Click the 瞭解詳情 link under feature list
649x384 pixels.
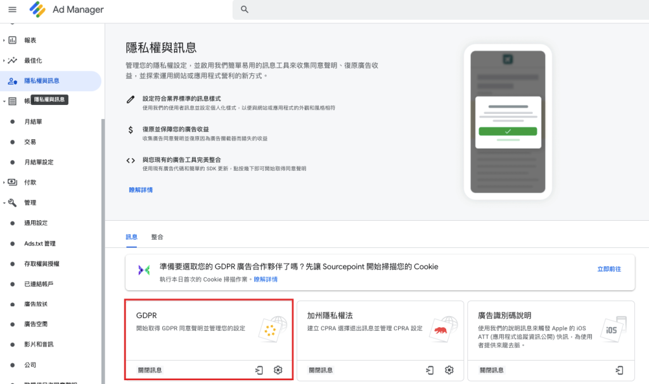coord(141,190)
